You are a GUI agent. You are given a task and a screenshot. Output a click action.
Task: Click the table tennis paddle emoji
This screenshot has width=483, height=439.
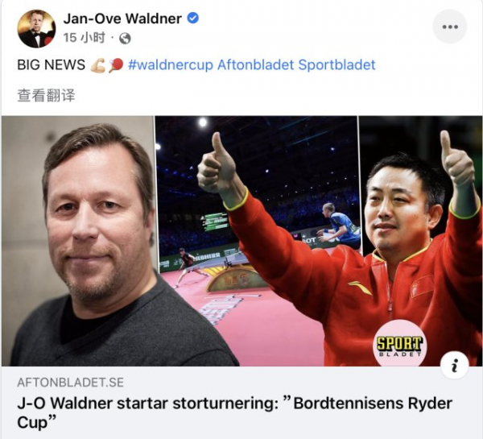[x=116, y=65]
